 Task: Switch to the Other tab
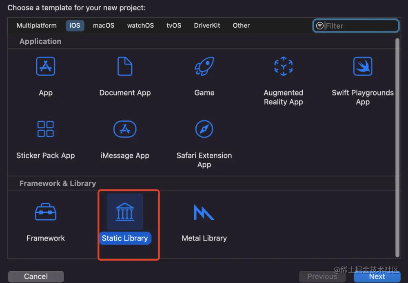pos(241,25)
